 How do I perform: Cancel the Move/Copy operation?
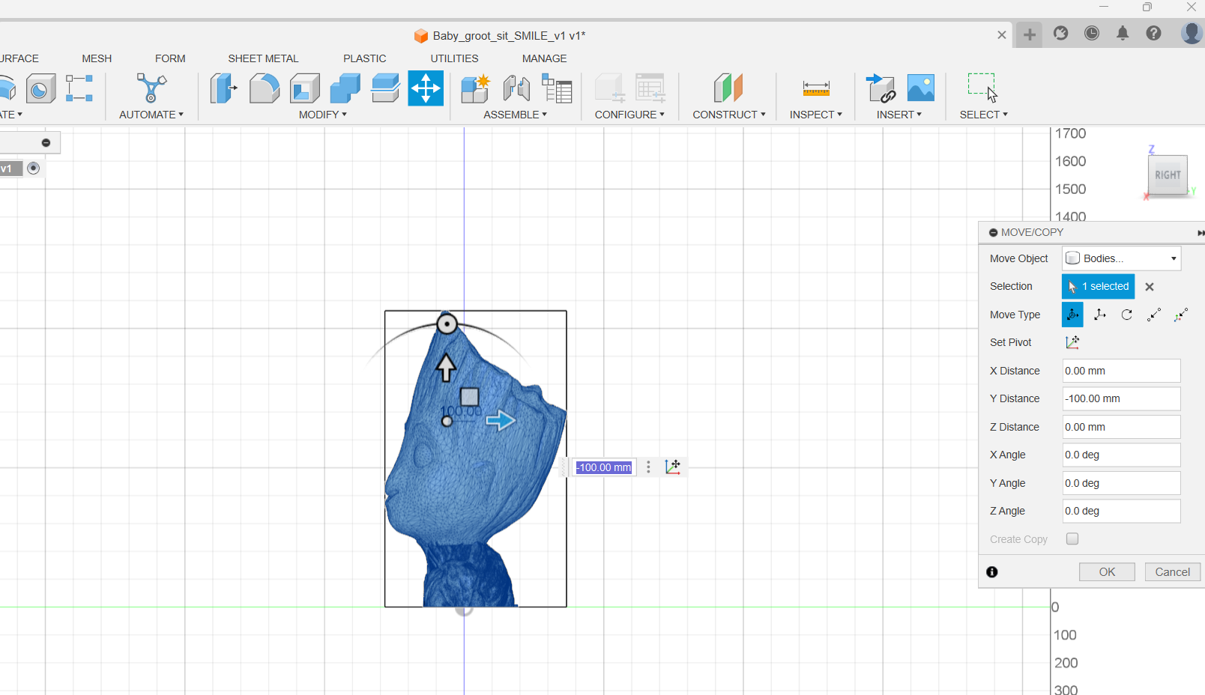[1173, 572]
